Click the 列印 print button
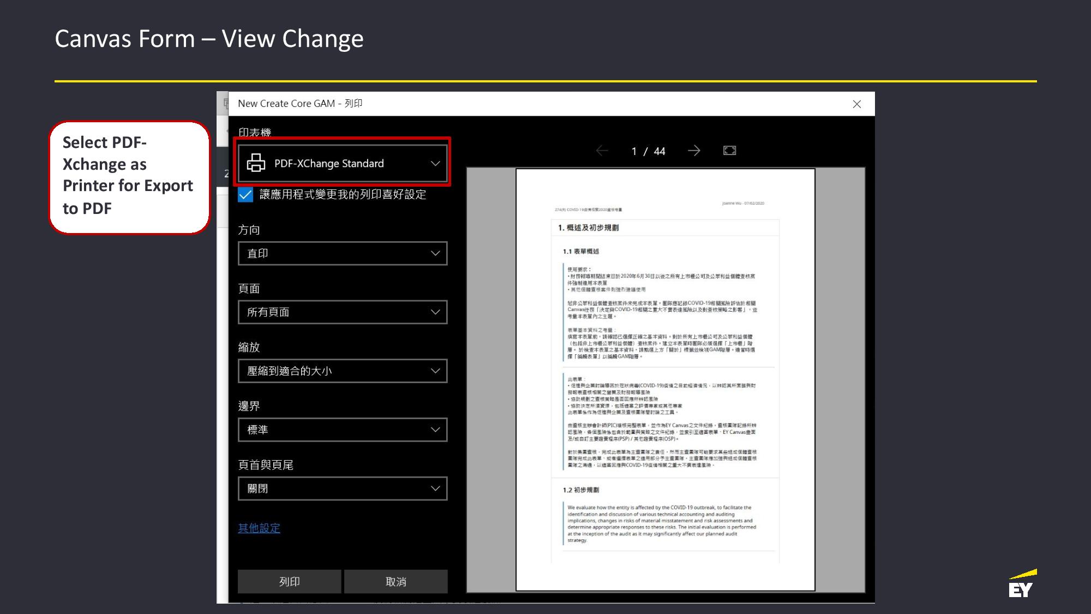This screenshot has height=614, width=1091. [x=290, y=582]
